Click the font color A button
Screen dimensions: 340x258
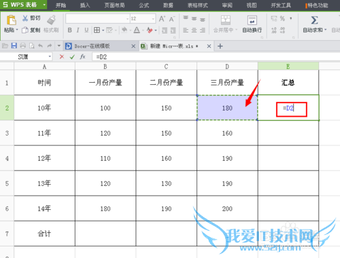pyautogui.click(x=137, y=30)
